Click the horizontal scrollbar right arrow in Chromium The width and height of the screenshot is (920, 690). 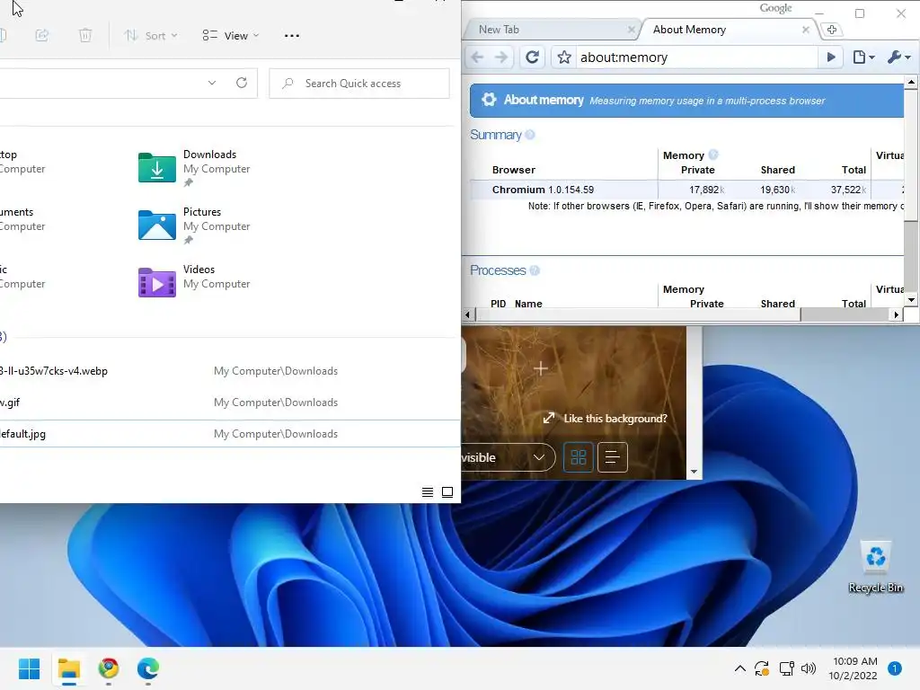click(x=896, y=314)
